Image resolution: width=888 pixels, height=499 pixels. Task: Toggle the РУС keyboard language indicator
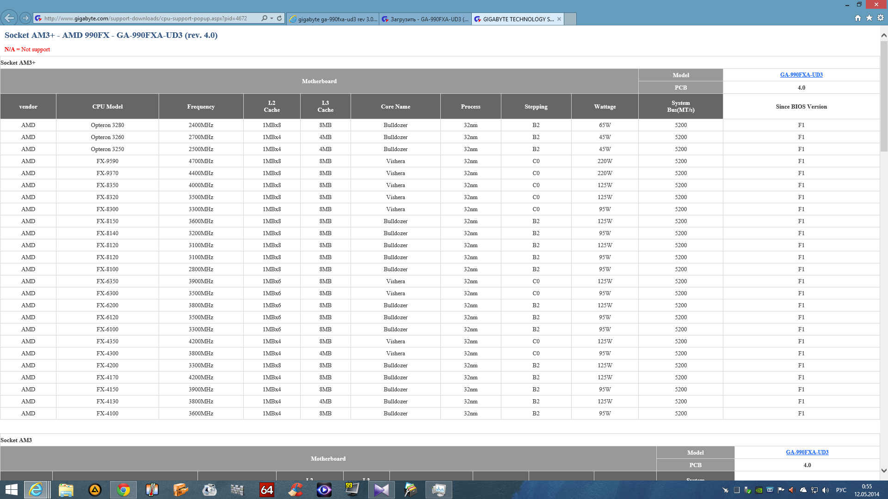click(841, 490)
